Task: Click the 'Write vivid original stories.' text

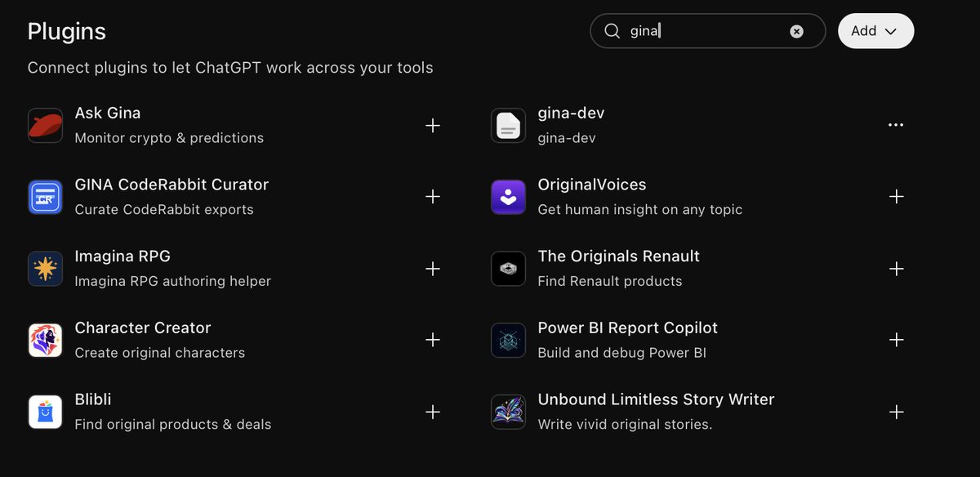Action: click(x=626, y=425)
